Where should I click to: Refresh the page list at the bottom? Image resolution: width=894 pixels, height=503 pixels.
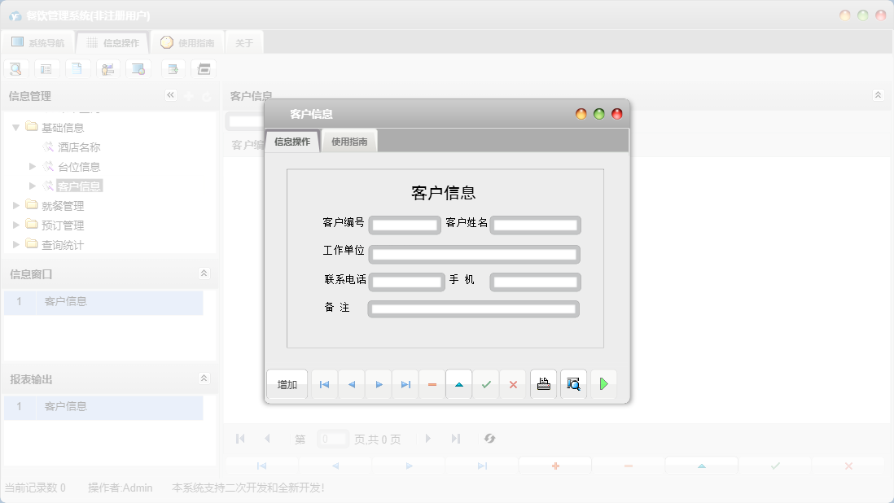pos(489,438)
